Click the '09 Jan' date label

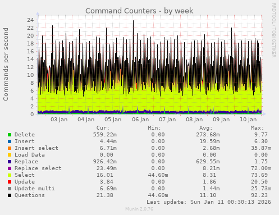[221, 120]
